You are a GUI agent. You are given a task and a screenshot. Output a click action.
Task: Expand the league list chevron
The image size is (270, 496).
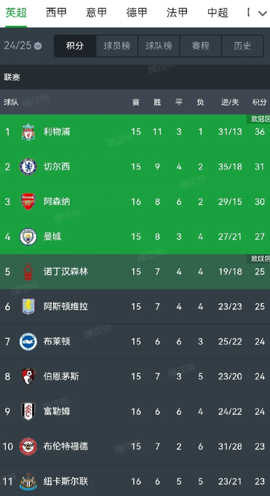(x=262, y=13)
